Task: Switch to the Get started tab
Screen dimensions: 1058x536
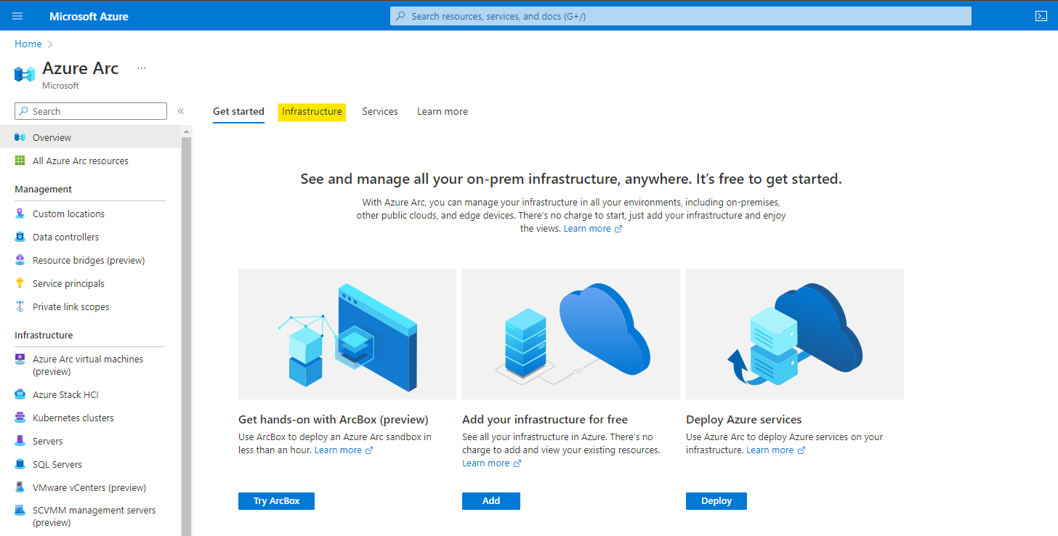Action: (x=238, y=112)
